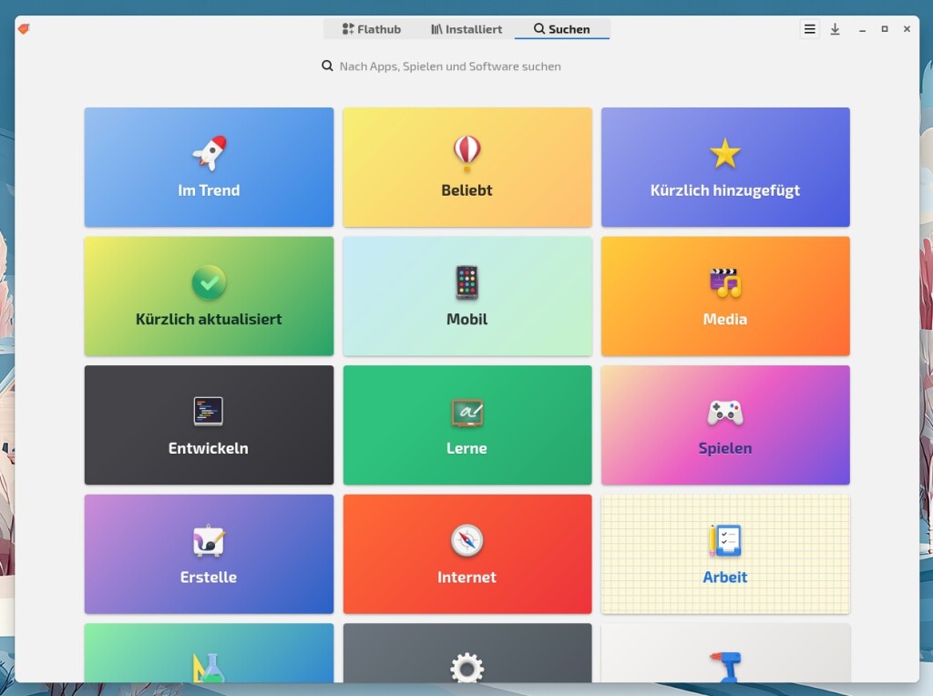
Task: Open the downloads indicator in header
Action: 835,29
